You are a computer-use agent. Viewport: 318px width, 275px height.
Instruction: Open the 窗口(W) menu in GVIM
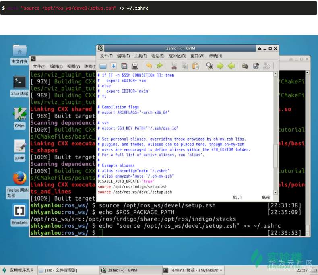[197, 56]
